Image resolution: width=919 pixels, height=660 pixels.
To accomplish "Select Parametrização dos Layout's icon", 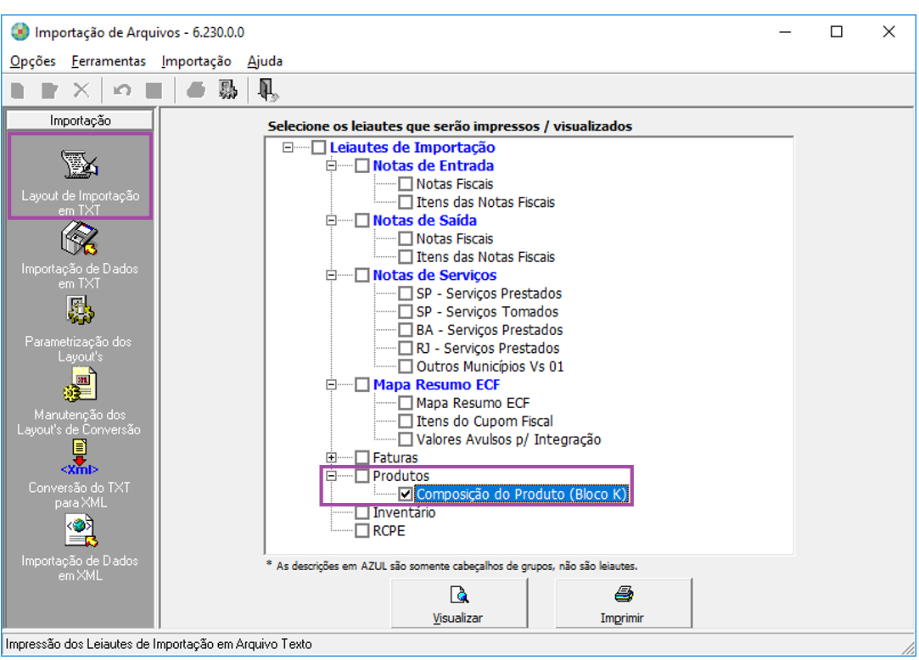I will tap(80, 312).
